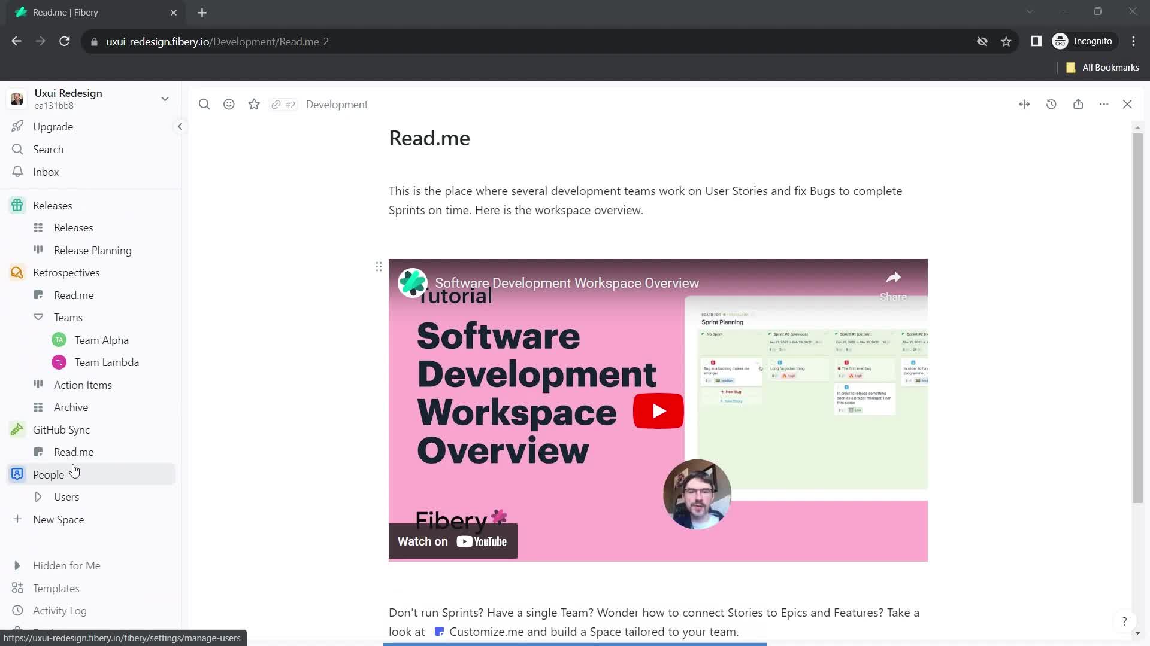Open the help question mark button
The height and width of the screenshot is (646, 1150).
(x=1124, y=621)
